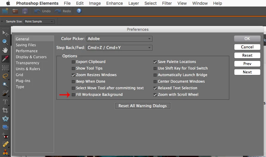Open the Color Picker dropdown
This screenshot has width=266, height=157.
[x=119, y=39]
